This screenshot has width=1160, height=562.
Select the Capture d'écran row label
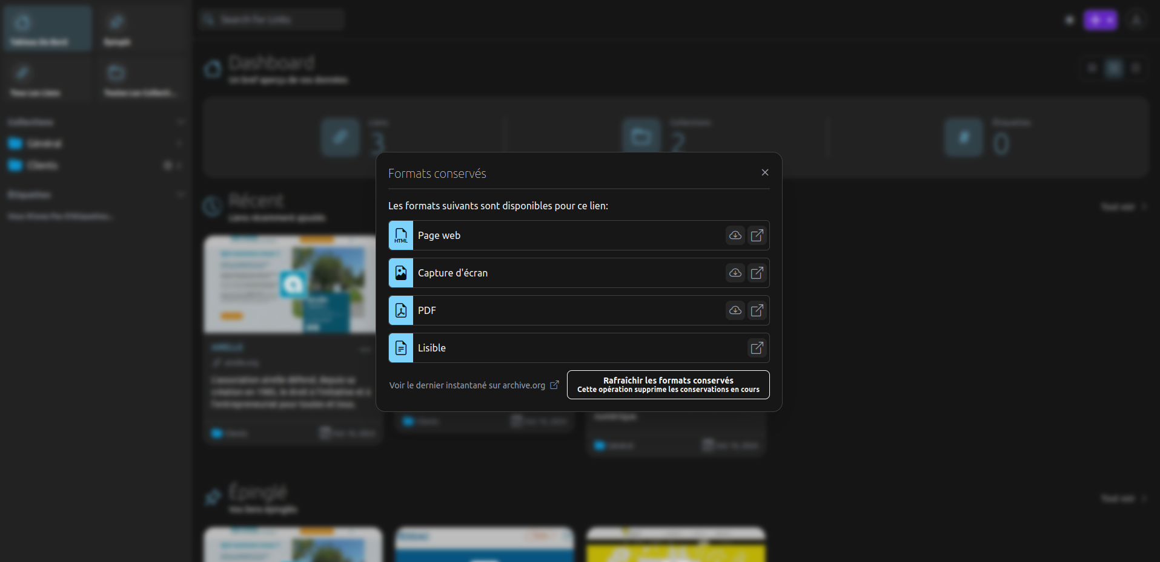tap(452, 273)
